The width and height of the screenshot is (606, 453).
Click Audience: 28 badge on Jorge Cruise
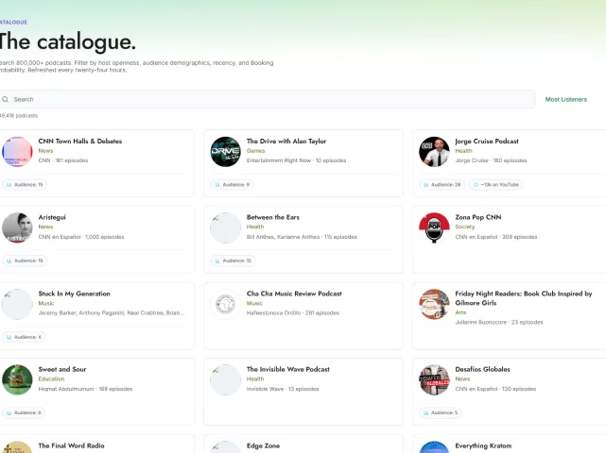[x=442, y=185]
